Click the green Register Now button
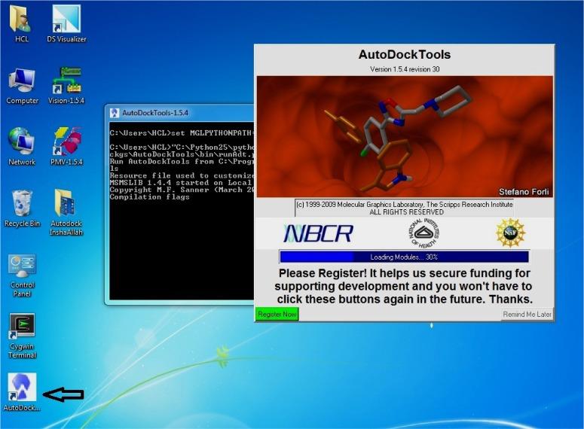The width and height of the screenshot is (584, 429). tap(277, 314)
